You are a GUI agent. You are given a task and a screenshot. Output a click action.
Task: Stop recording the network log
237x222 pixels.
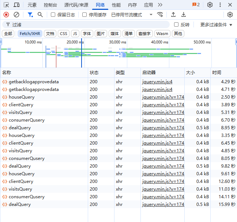6,15
